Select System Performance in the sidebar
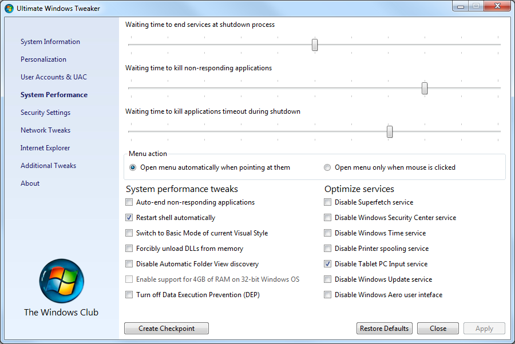515x344 pixels. (x=54, y=95)
